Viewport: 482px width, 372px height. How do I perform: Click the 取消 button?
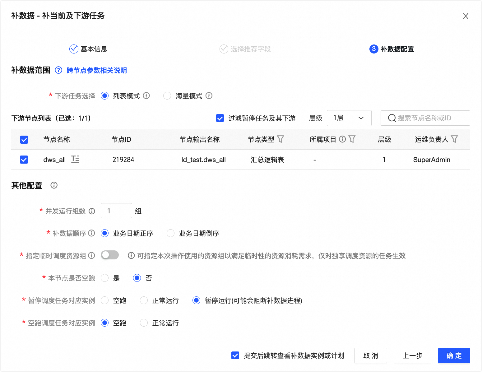click(x=371, y=356)
